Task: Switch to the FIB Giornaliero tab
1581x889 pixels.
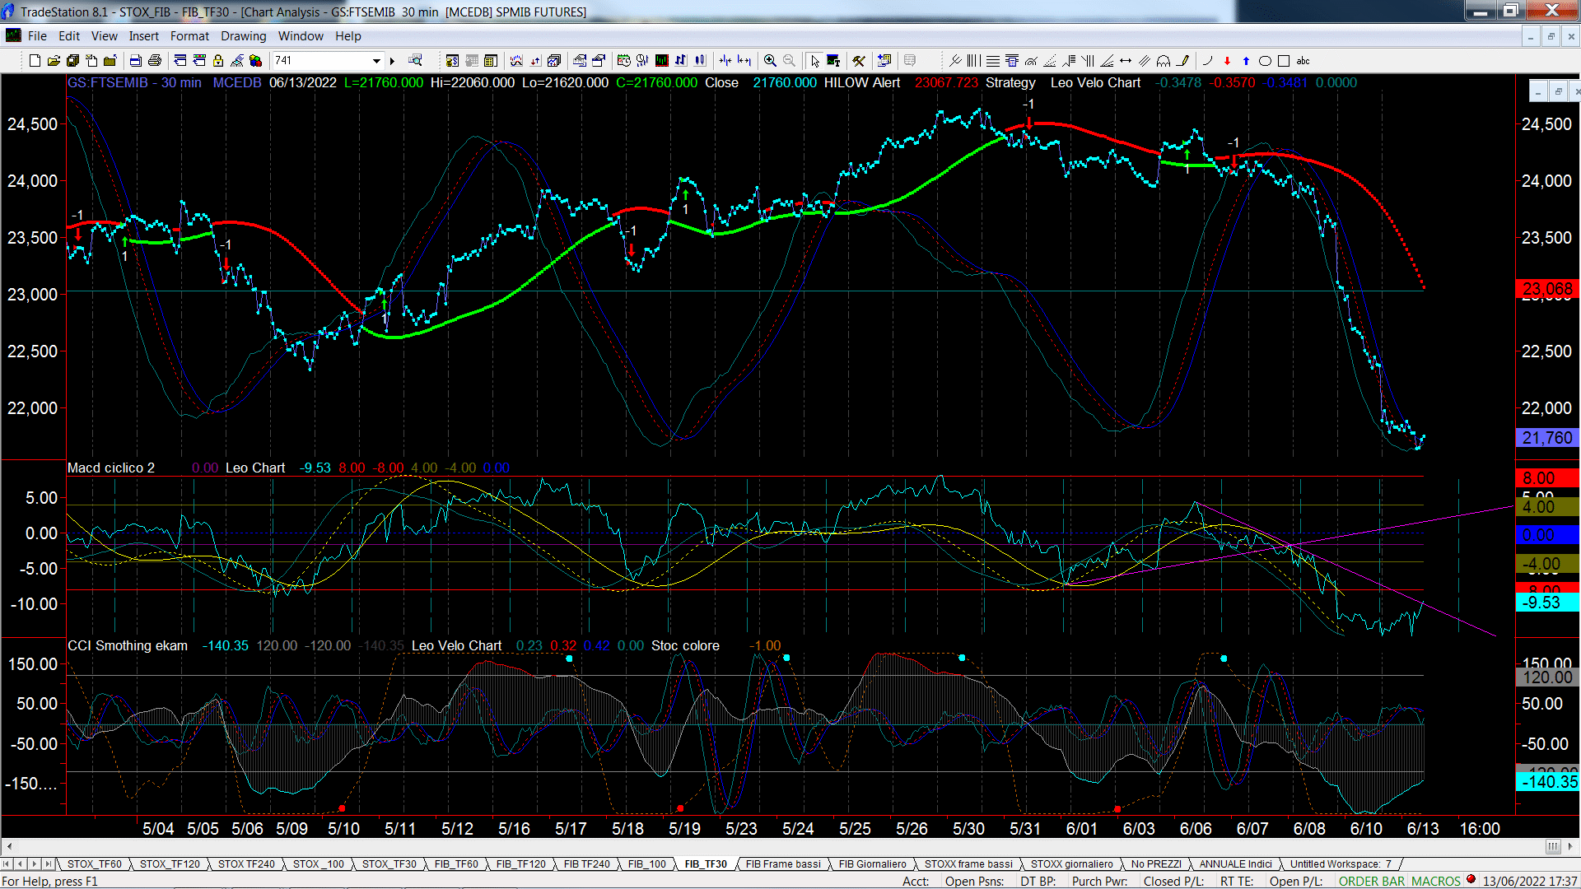Action: pos(872,863)
